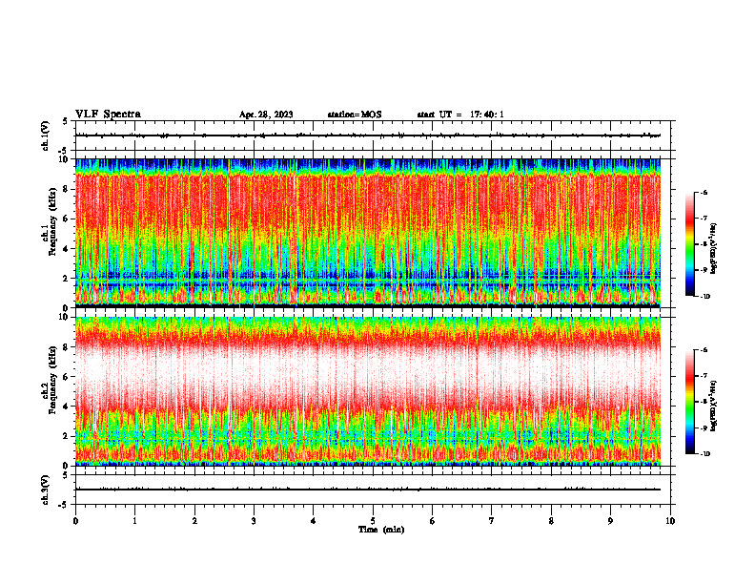Click the "7" tick on the time axis
Viewport: 755px width, 584px height.
coord(492,521)
